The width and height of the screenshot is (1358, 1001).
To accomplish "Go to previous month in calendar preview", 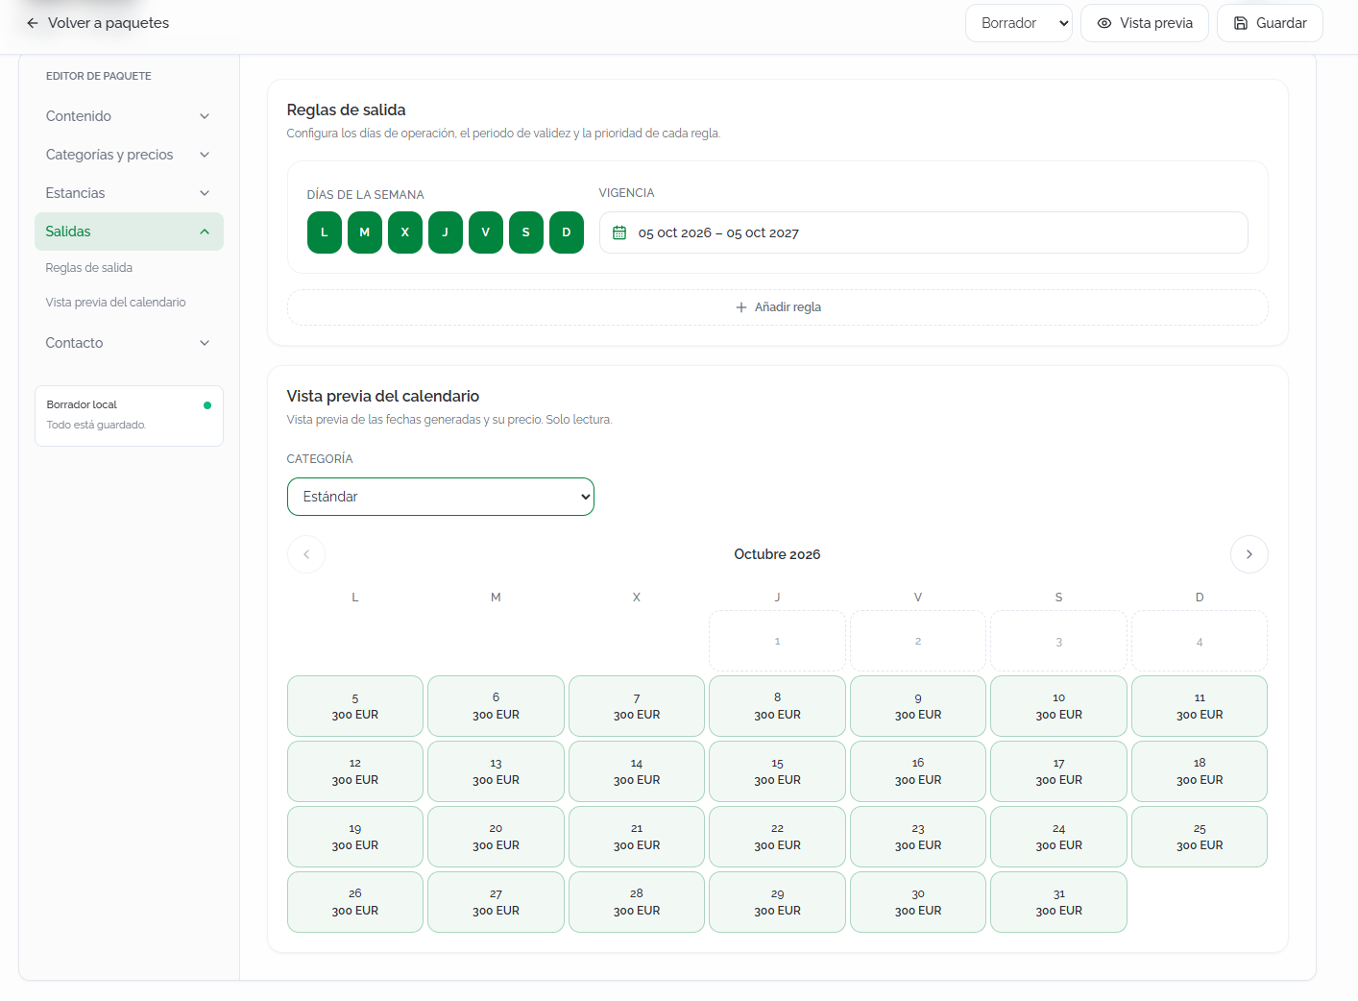I will [x=306, y=554].
